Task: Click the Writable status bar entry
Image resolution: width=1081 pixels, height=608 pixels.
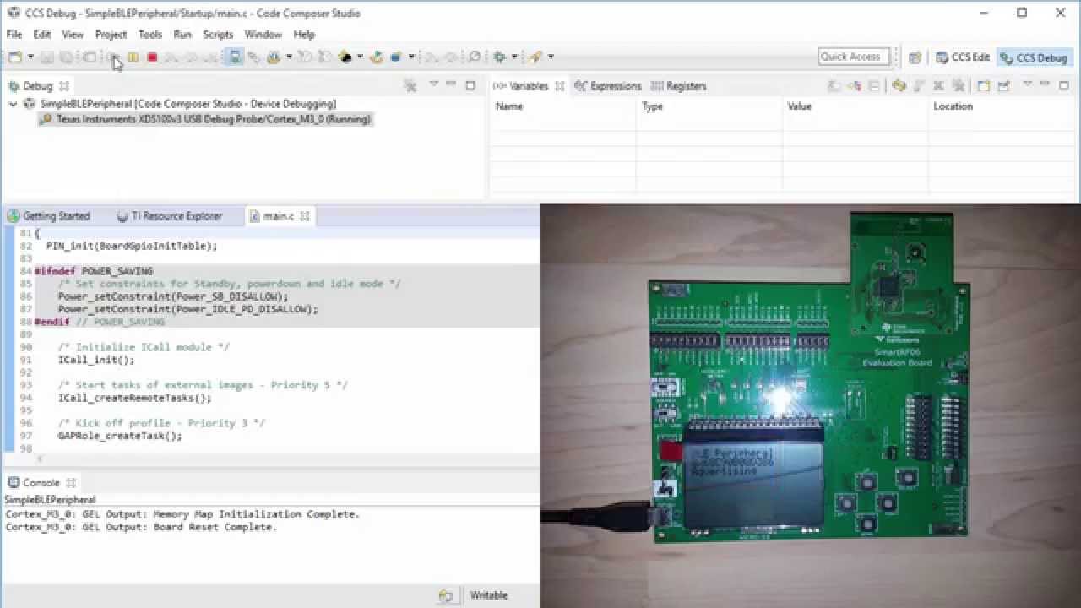Action: coord(488,595)
